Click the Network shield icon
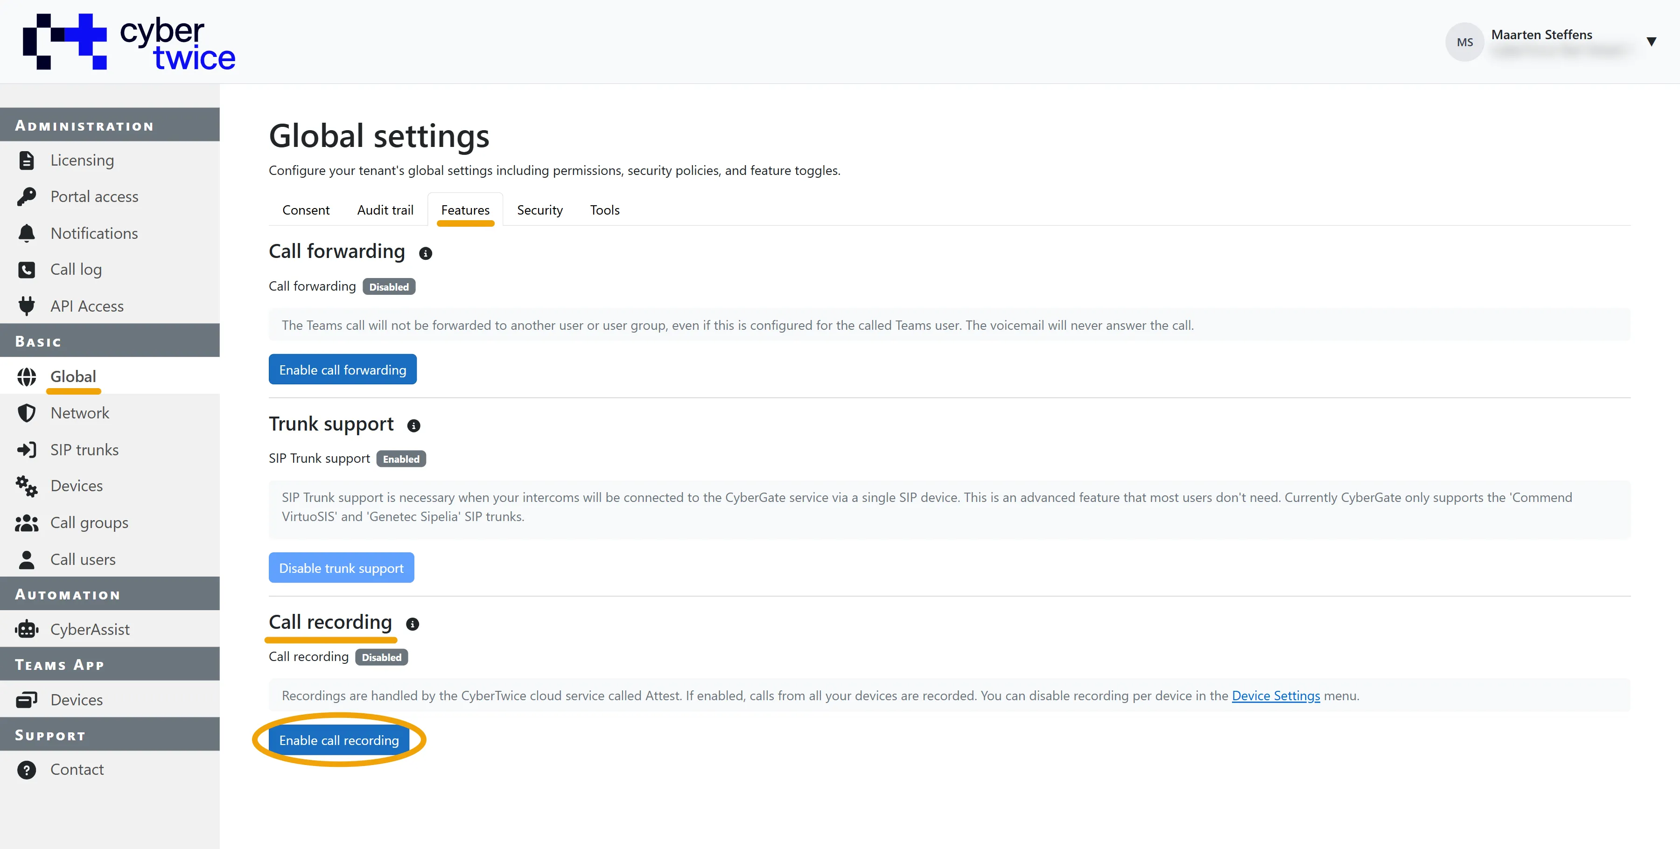The width and height of the screenshot is (1680, 849). tap(27, 413)
